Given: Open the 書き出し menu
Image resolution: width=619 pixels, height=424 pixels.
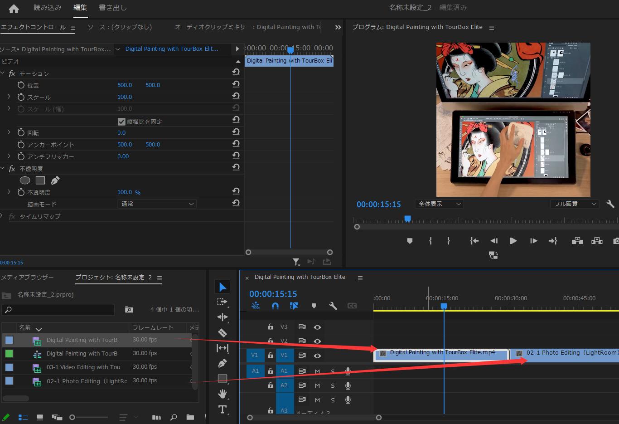Looking at the screenshot, I should [112, 8].
